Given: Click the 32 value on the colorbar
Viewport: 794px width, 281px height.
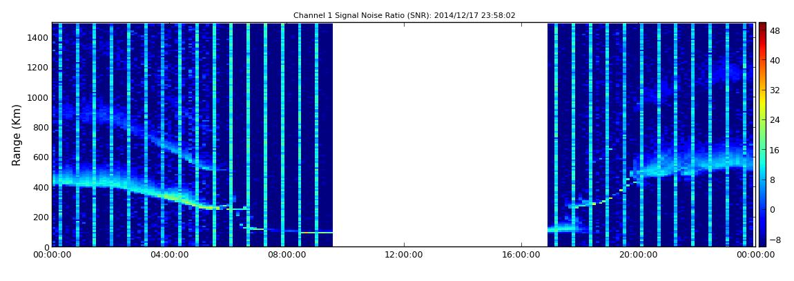Looking at the screenshot, I should [775, 90].
